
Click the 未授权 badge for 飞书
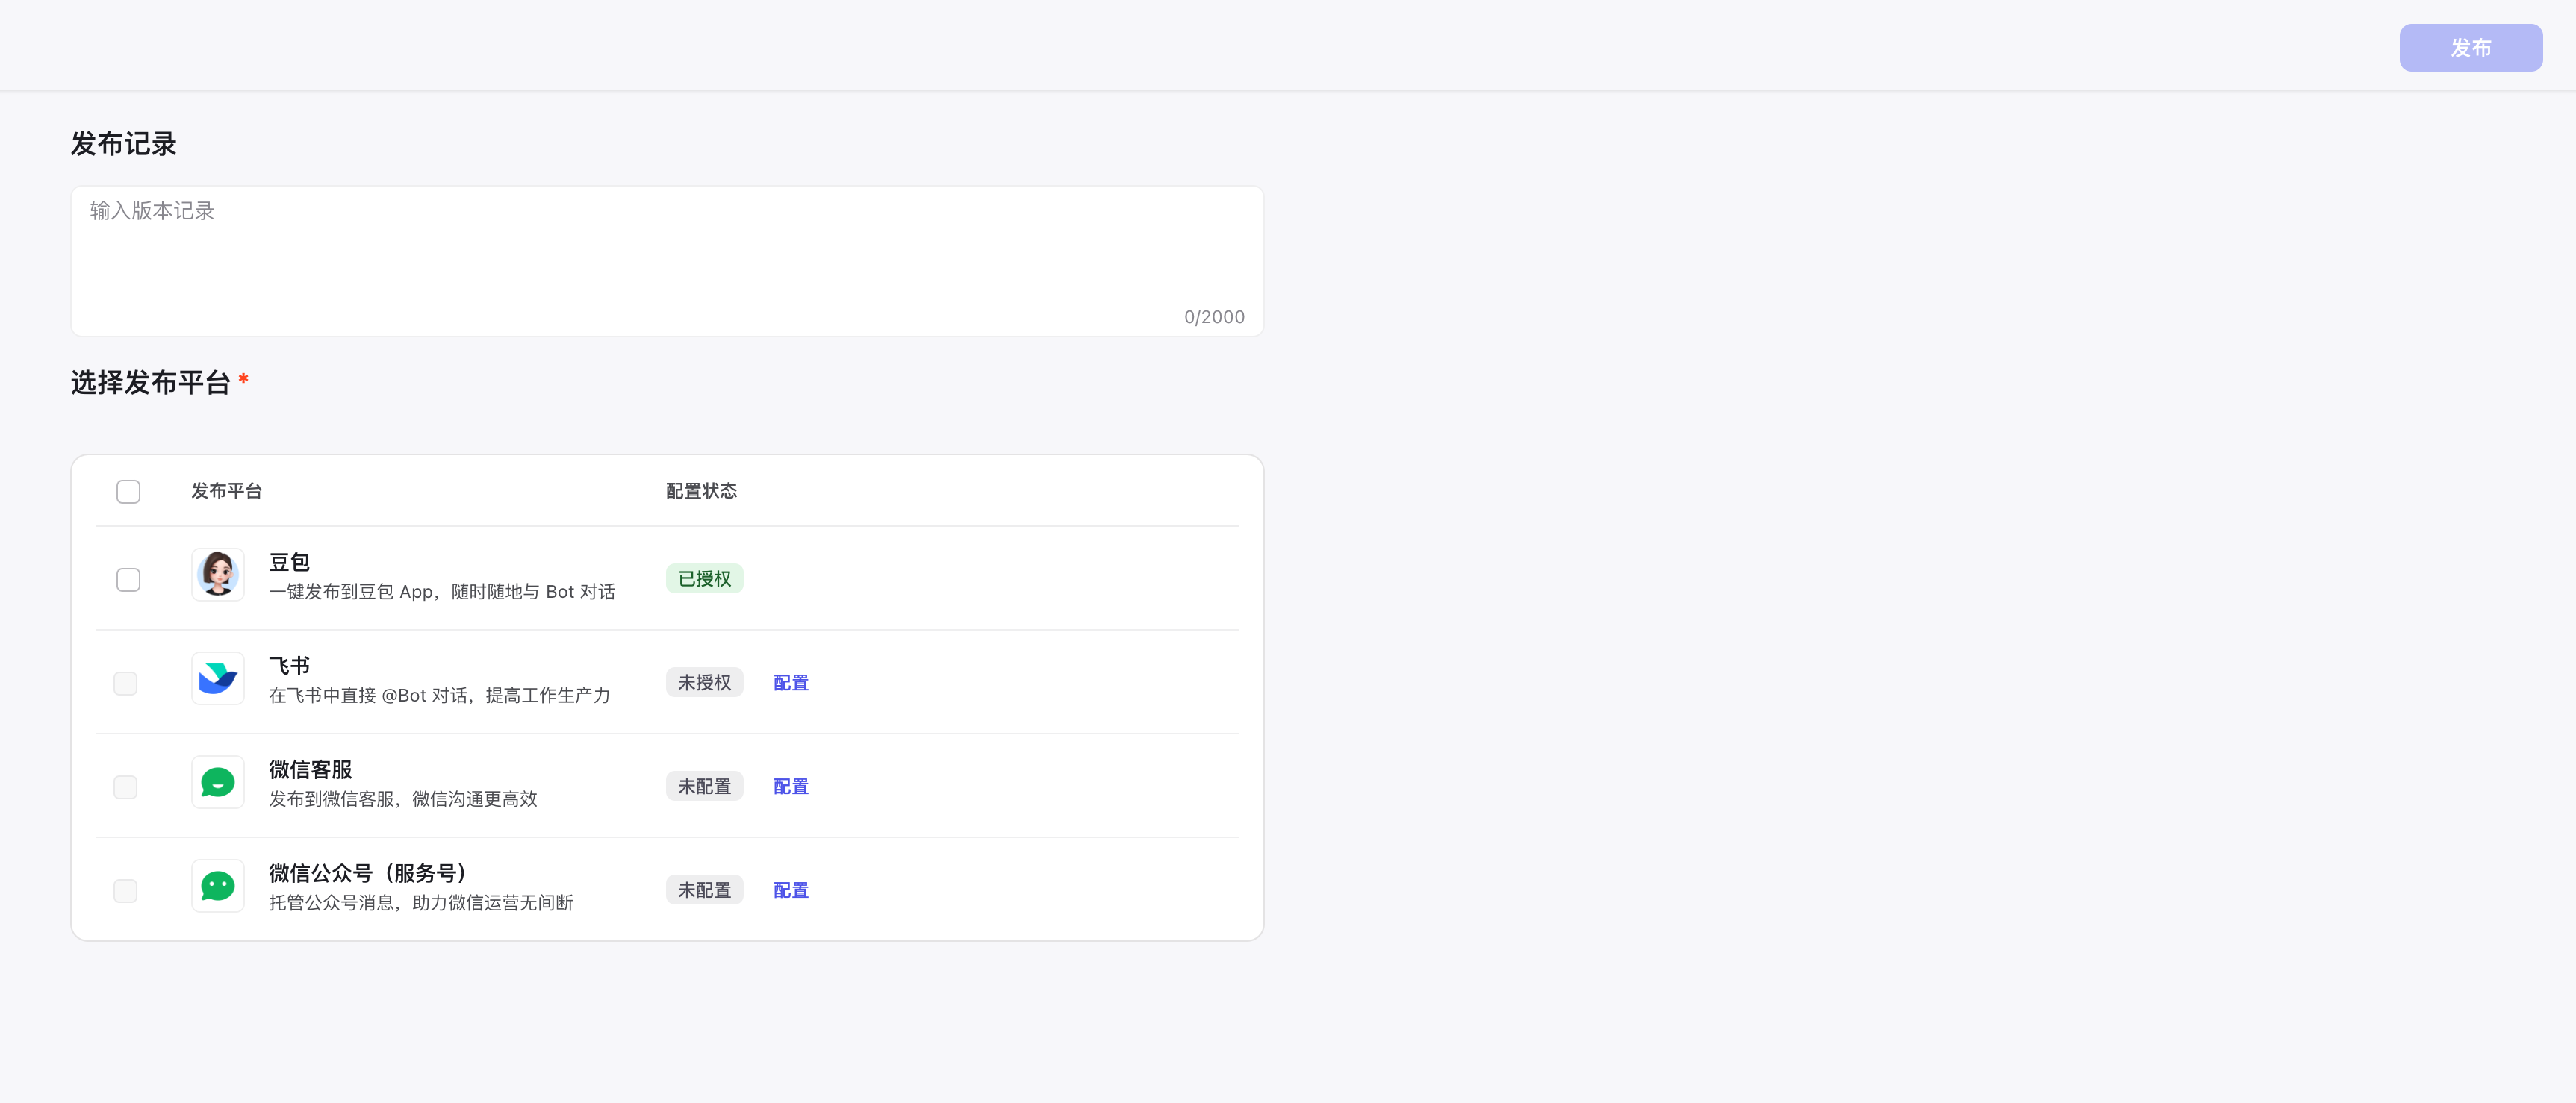click(704, 684)
